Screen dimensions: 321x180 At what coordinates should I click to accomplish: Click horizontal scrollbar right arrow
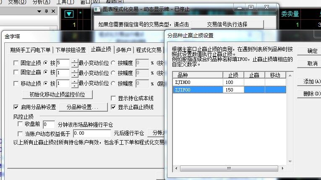tap(282, 168)
